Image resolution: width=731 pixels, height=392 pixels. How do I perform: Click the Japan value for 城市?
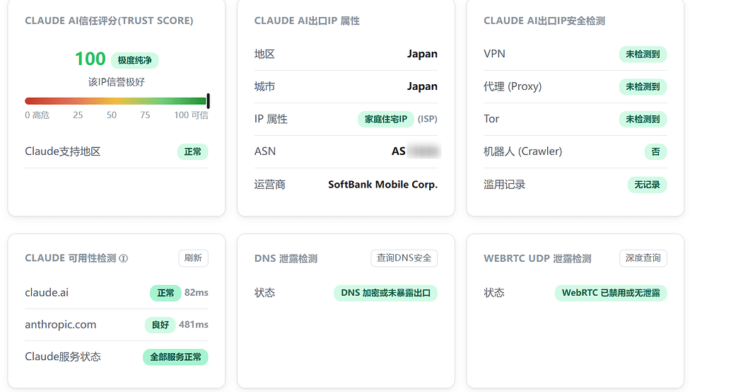point(422,86)
